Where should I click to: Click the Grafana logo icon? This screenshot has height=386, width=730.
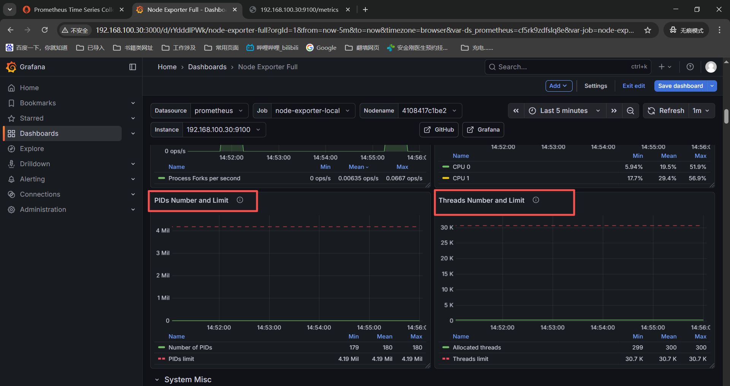(x=11, y=67)
